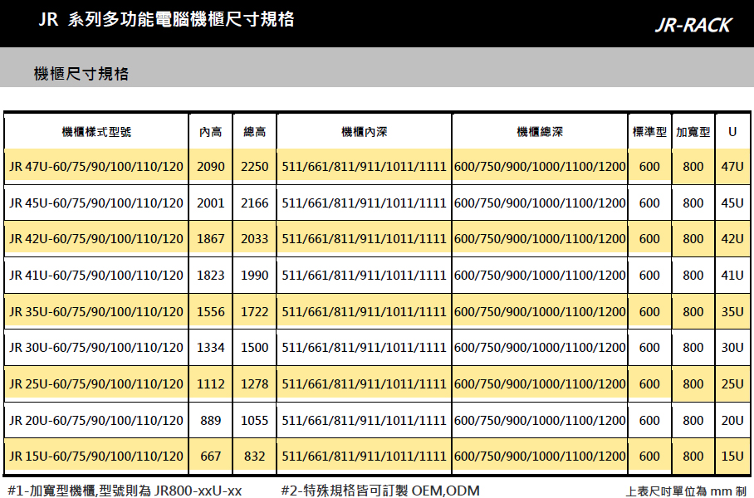Click total height value 2250
Image resolution: width=754 pixels, height=498 pixels.
tap(254, 167)
